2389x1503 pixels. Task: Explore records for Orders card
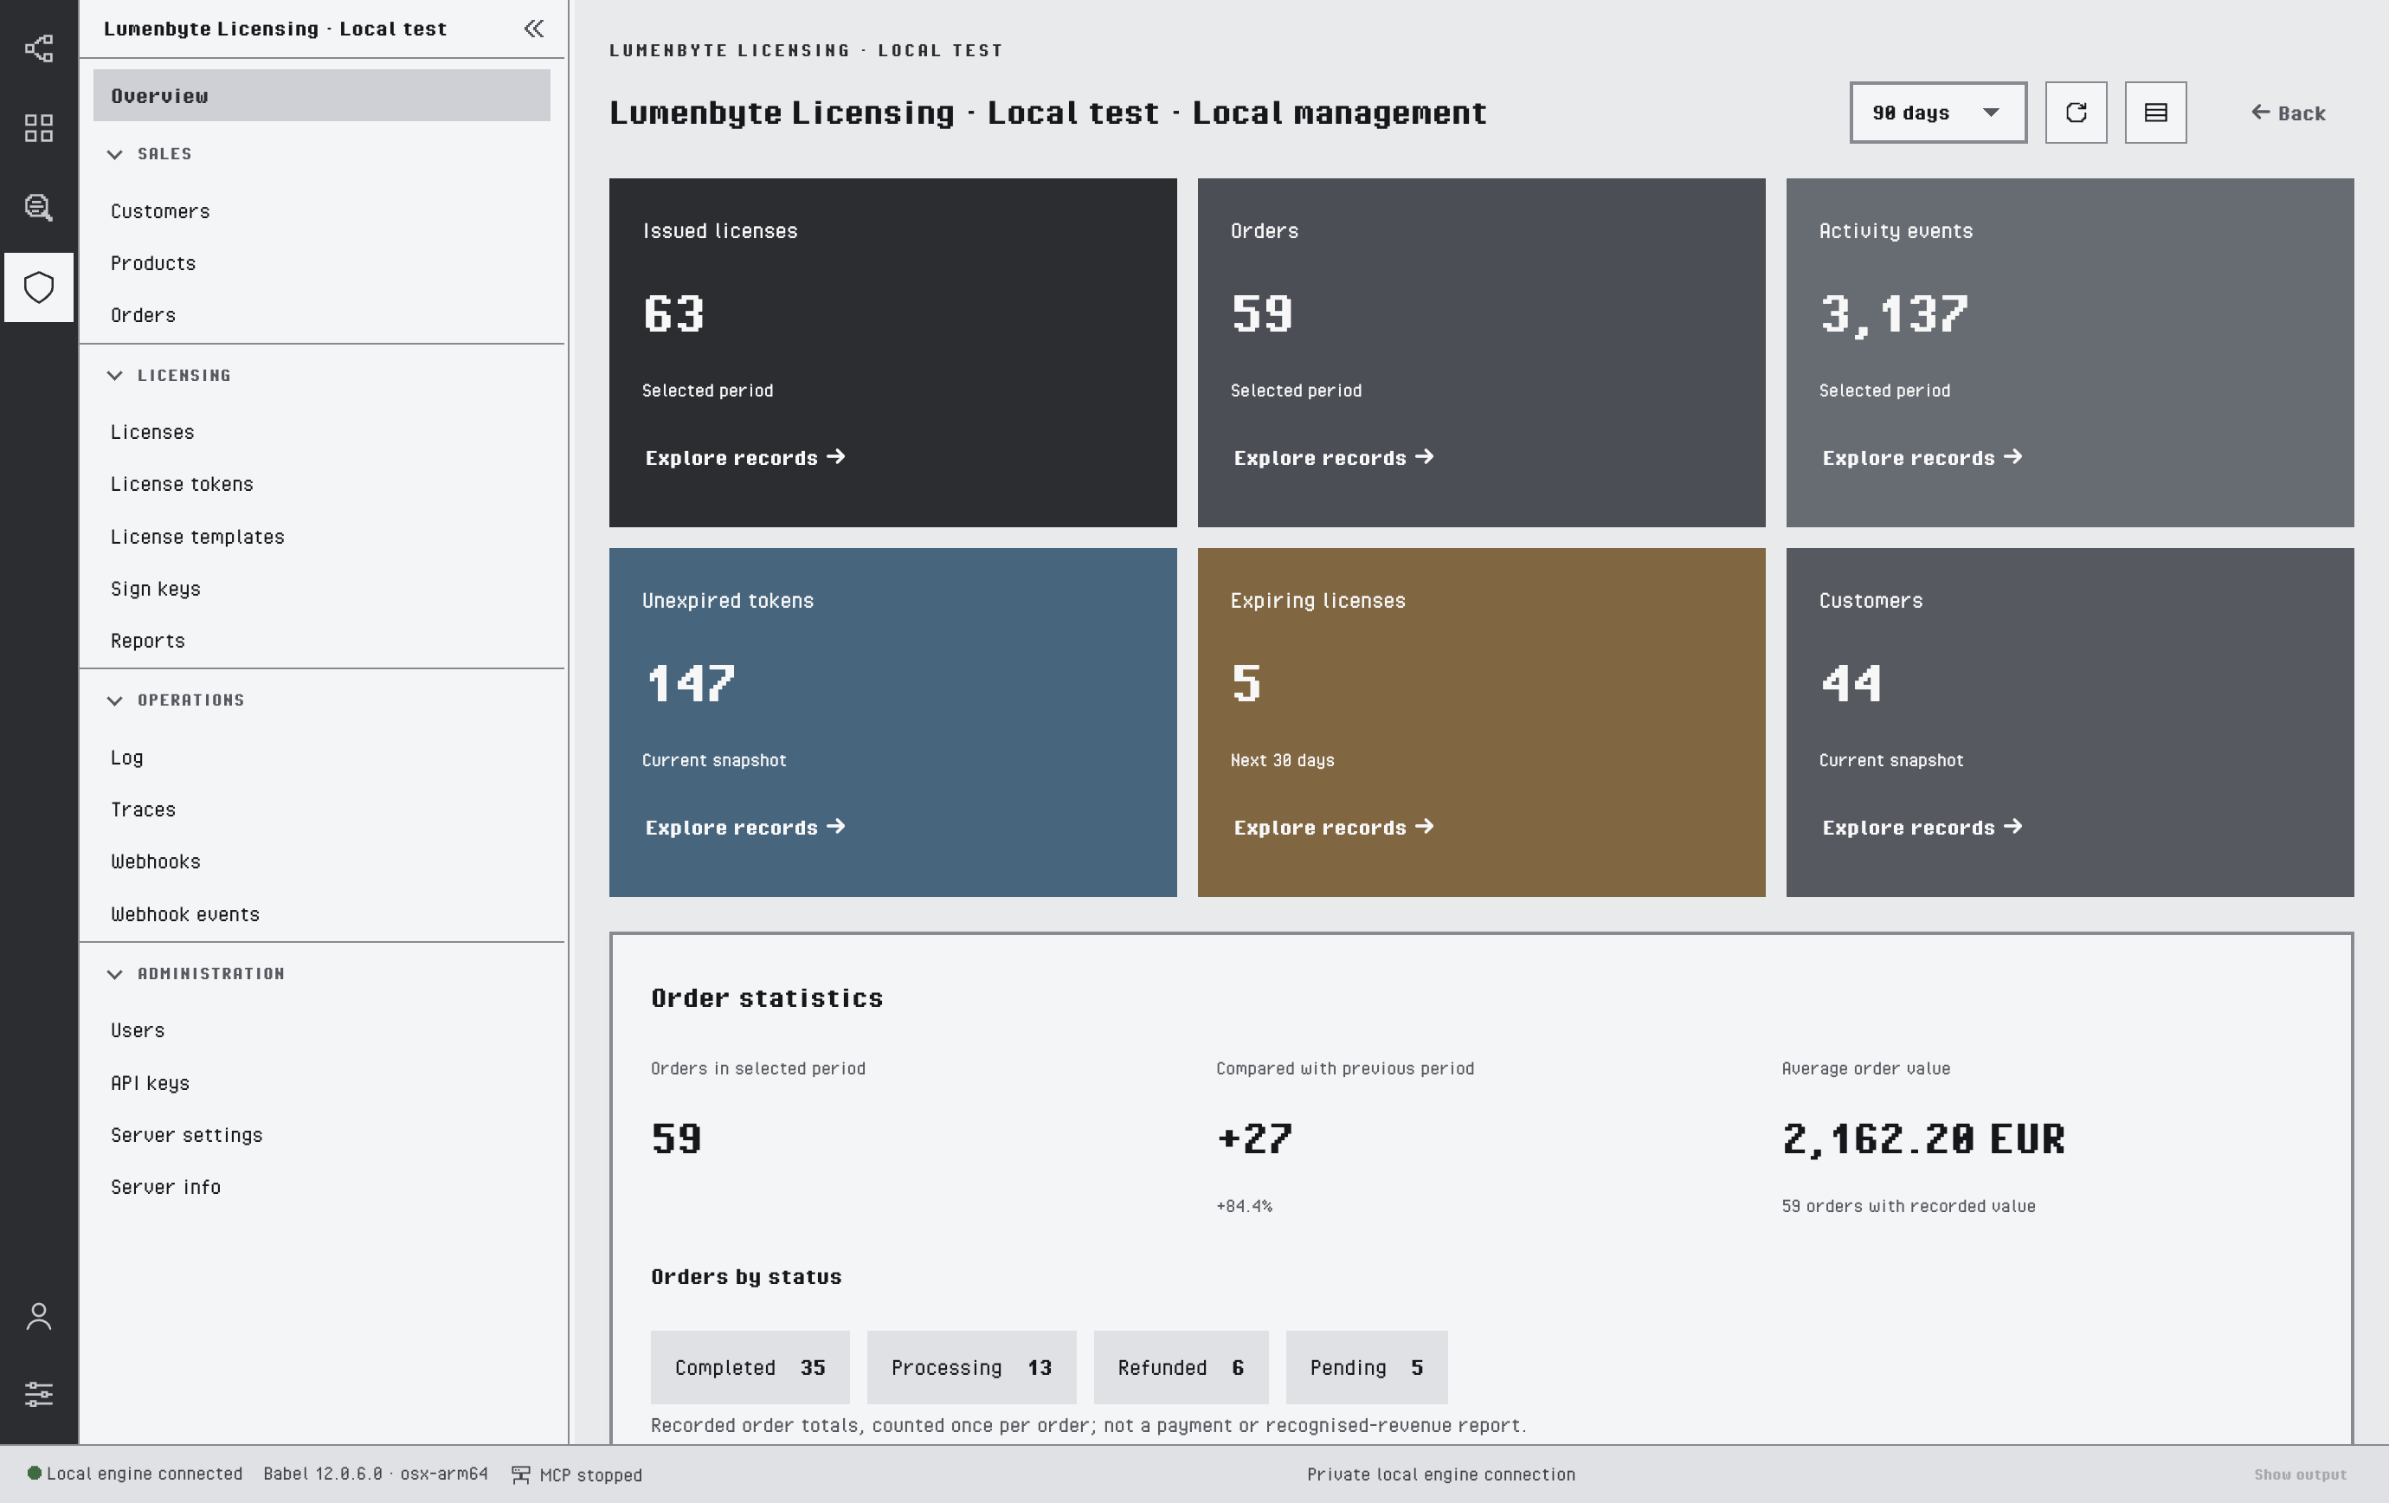pos(1333,457)
